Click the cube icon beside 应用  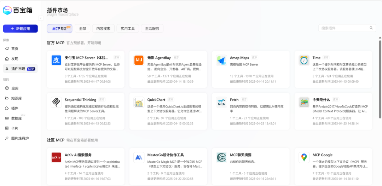point(7,88)
